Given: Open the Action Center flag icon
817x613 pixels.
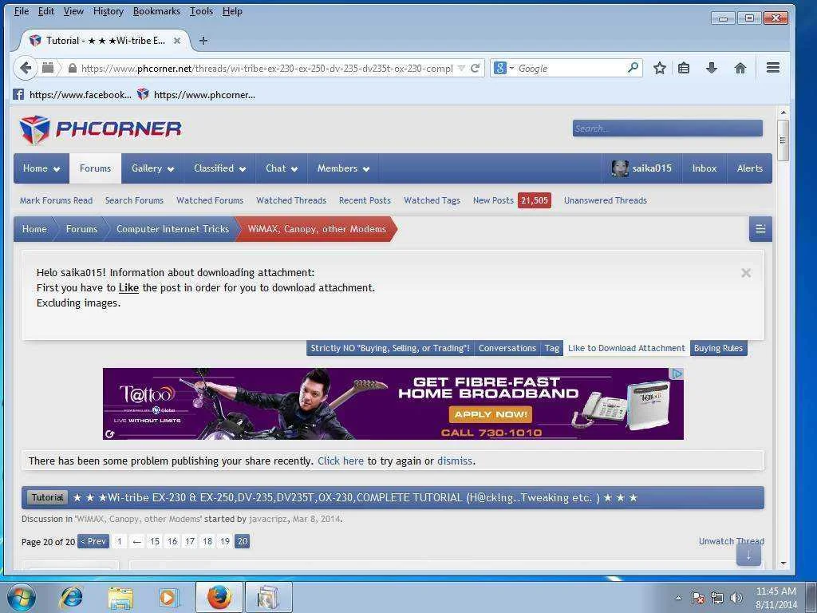Looking at the screenshot, I should click(x=697, y=598).
